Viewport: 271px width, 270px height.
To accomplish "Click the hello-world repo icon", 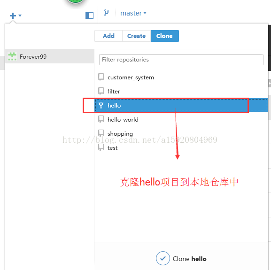I will 101,119.
